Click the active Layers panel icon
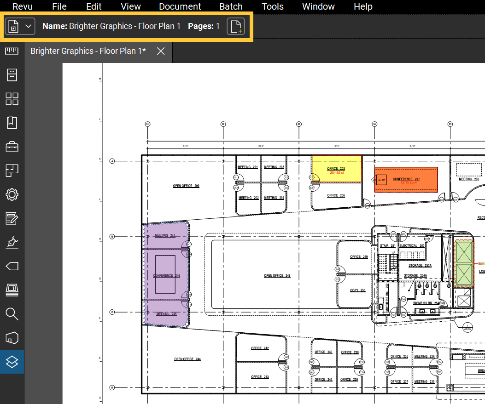 click(x=12, y=362)
